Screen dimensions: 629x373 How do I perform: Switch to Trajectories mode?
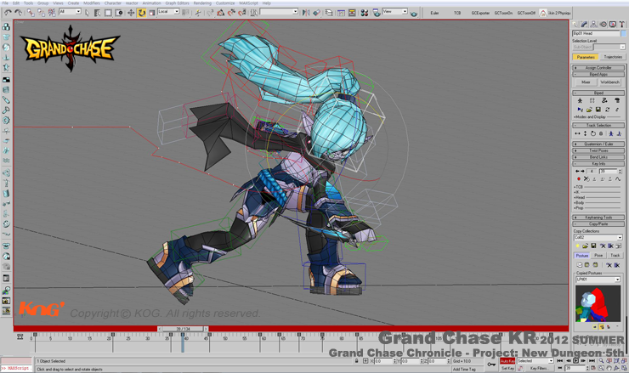pyautogui.click(x=612, y=57)
